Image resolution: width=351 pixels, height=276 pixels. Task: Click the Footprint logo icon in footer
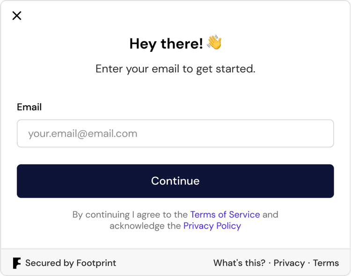[x=17, y=263]
